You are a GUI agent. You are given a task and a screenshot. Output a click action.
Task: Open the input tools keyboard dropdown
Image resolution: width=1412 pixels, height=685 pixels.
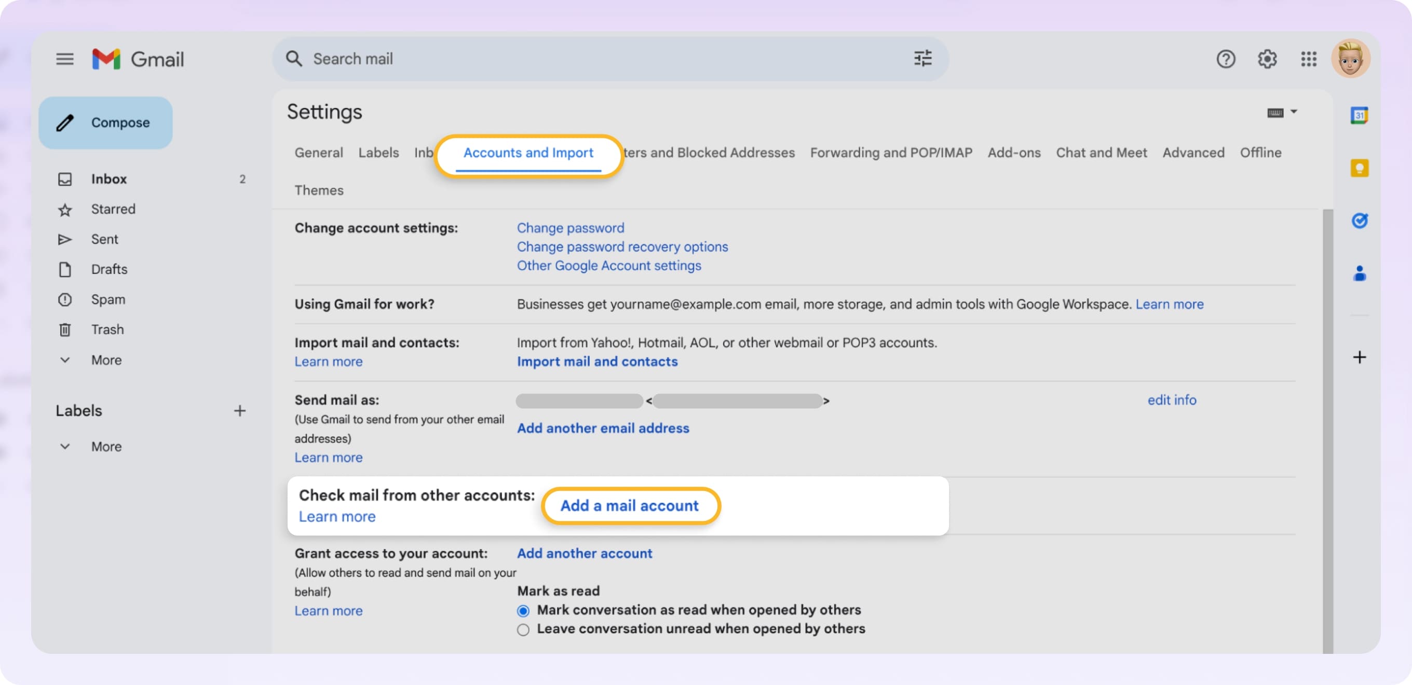1283,112
